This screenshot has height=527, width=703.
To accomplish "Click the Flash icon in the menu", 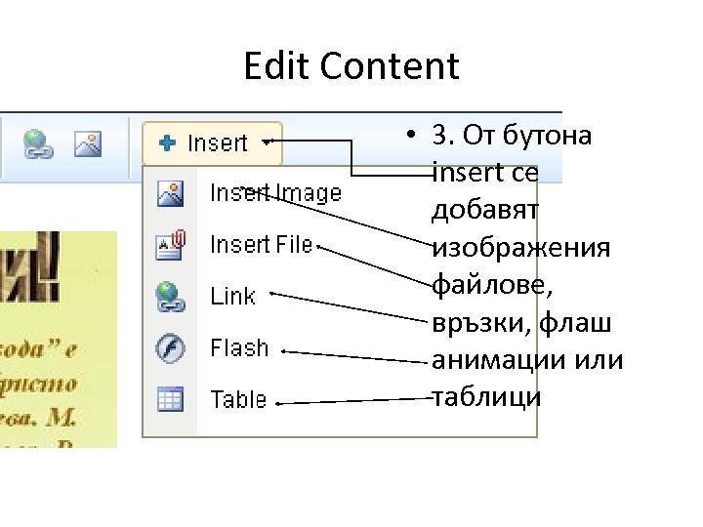I will coord(170,347).
